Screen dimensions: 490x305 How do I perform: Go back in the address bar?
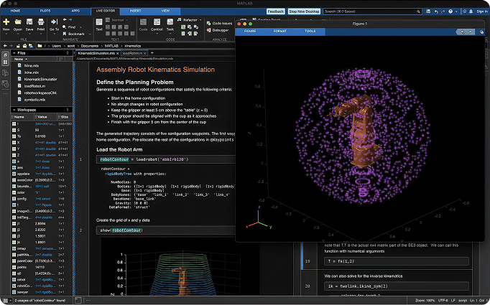(x=5, y=46)
